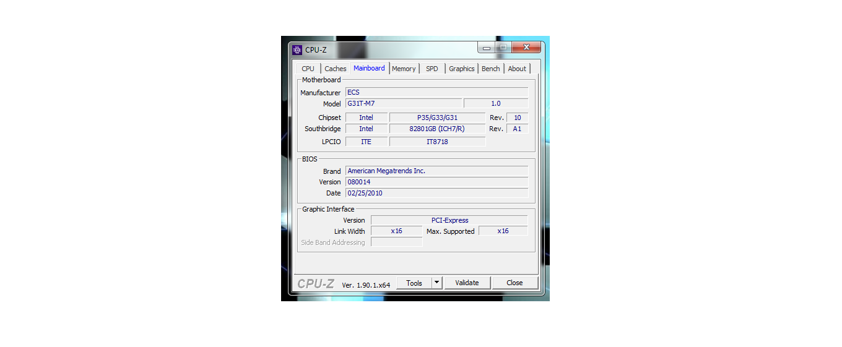Image resolution: width=842 pixels, height=347 pixels.
Task: Click the Chipset vendor Intel field
Action: tap(367, 118)
